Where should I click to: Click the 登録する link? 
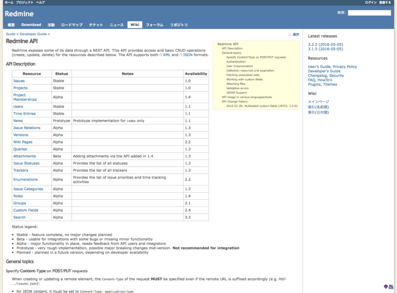click(x=385, y=2)
